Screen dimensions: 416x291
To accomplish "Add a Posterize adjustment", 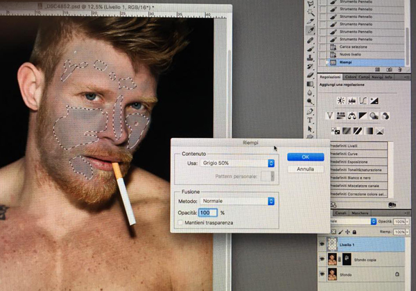I will click(x=346, y=131).
